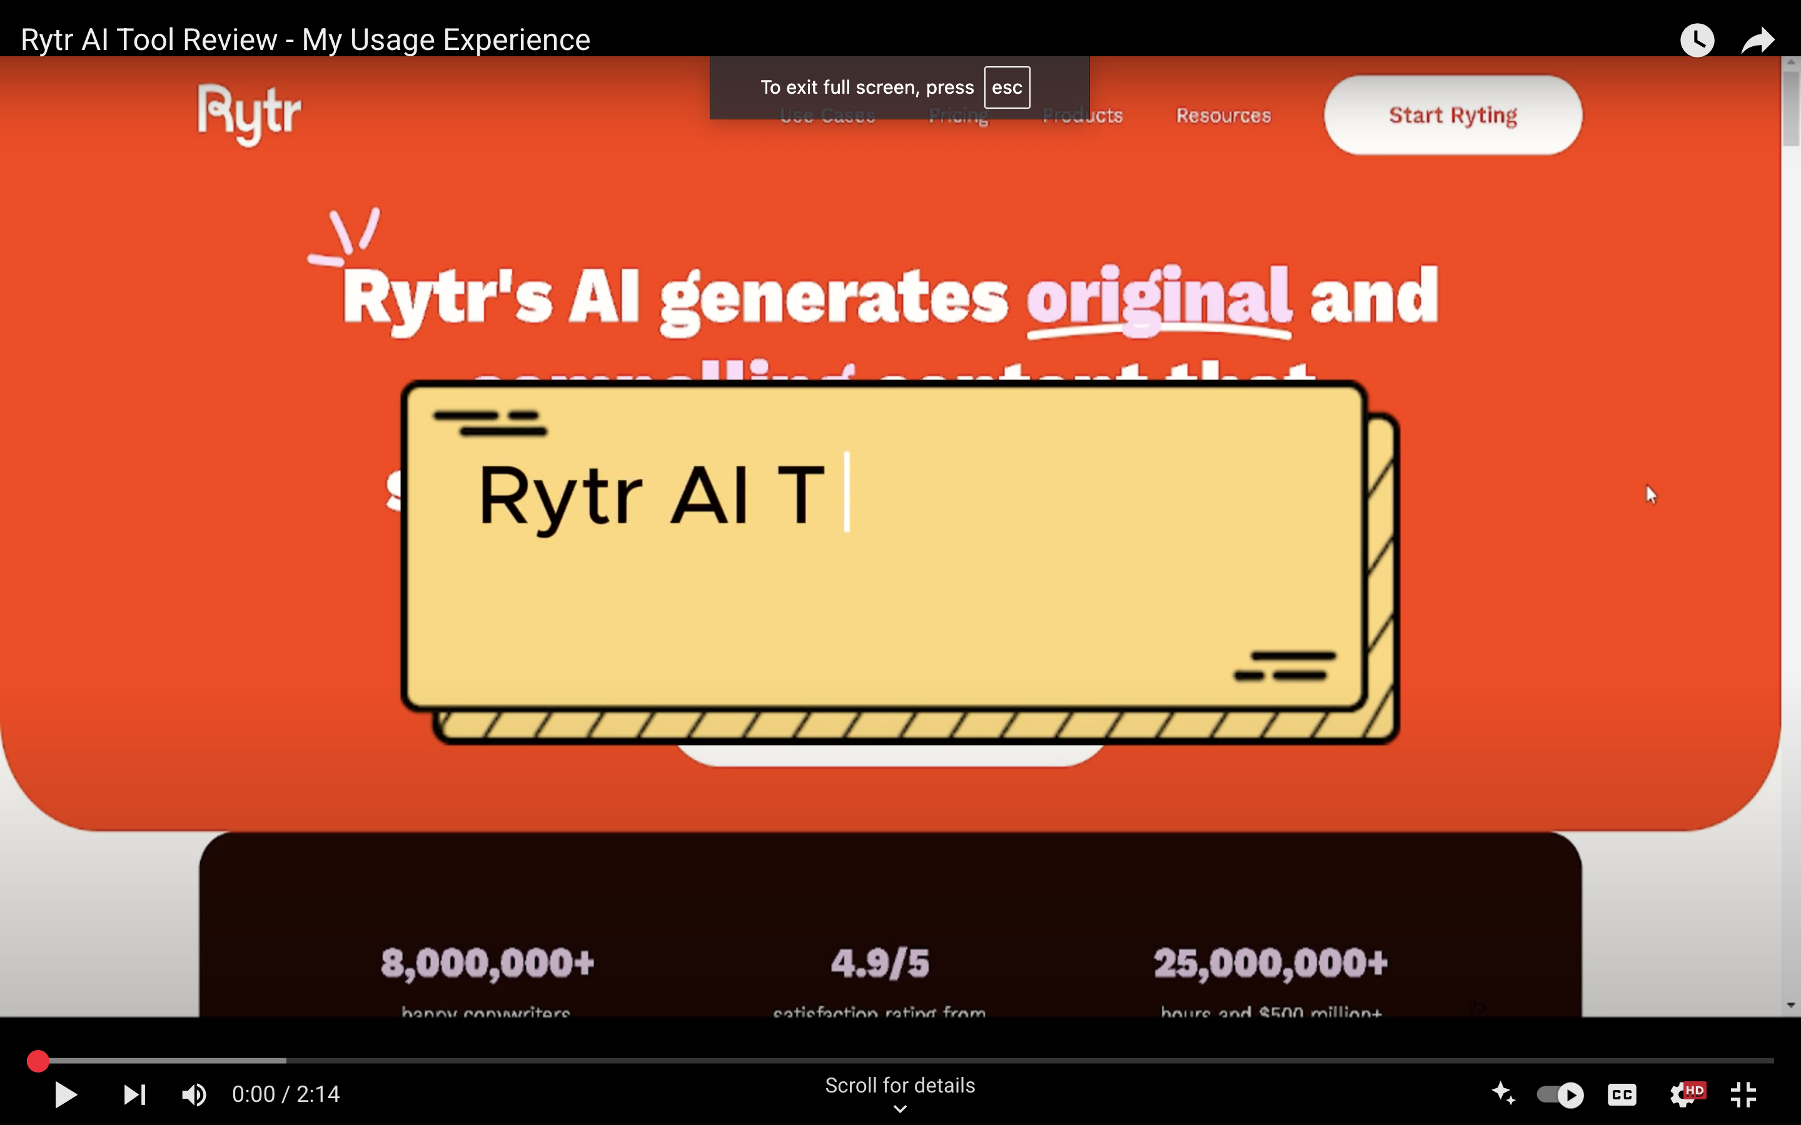Open the Resources menu
The width and height of the screenshot is (1801, 1125).
coord(1223,116)
